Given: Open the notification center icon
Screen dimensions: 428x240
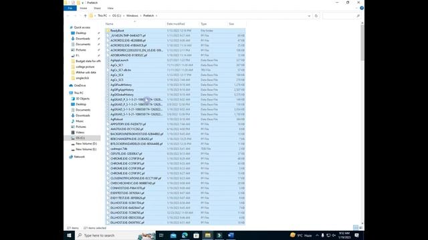Looking at the screenshot, I should (x=356, y=235).
